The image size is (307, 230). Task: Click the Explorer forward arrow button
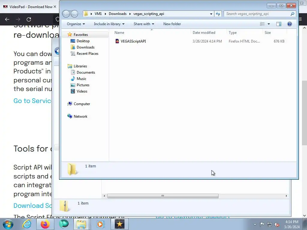(74, 14)
